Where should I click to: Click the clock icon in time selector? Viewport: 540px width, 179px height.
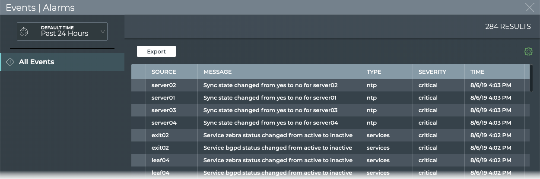[x=25, y=31]
